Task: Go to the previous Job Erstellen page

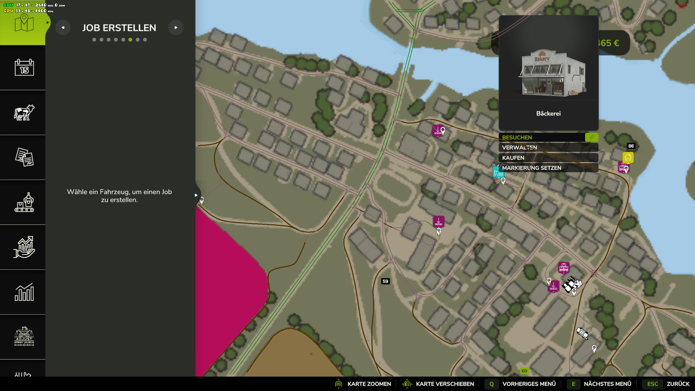Action: 63,28
